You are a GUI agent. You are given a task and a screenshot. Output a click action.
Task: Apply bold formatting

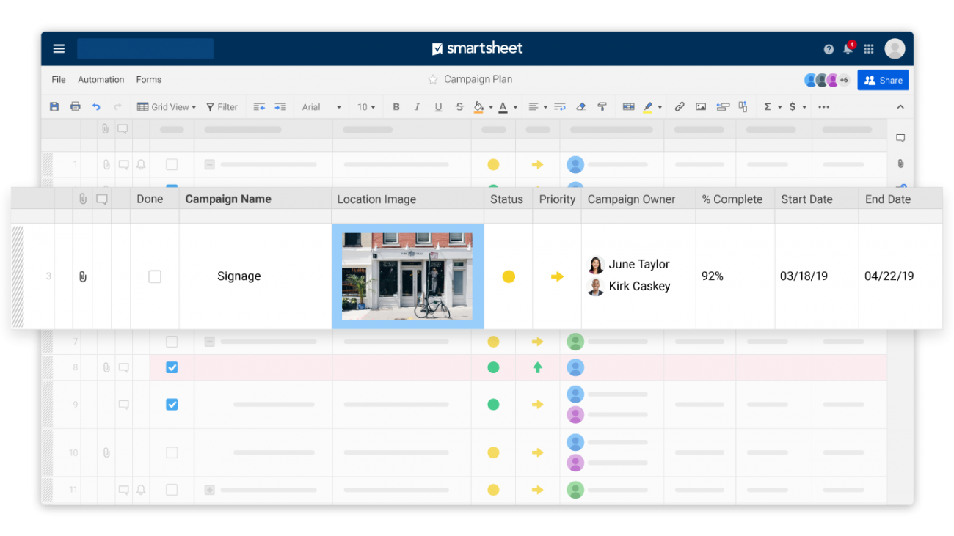tap(396, 106)
